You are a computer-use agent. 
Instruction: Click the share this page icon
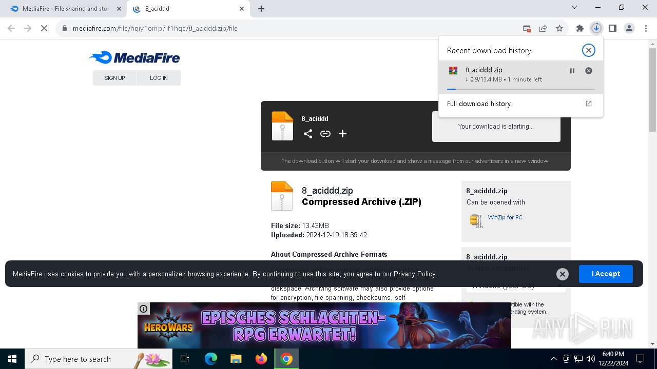[x=543, y=28]
